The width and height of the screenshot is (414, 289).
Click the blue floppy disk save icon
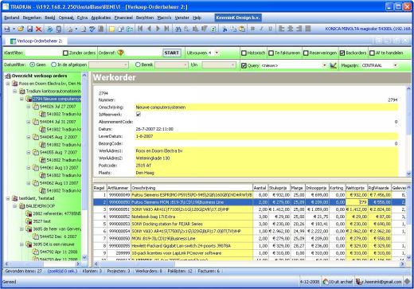30,29
